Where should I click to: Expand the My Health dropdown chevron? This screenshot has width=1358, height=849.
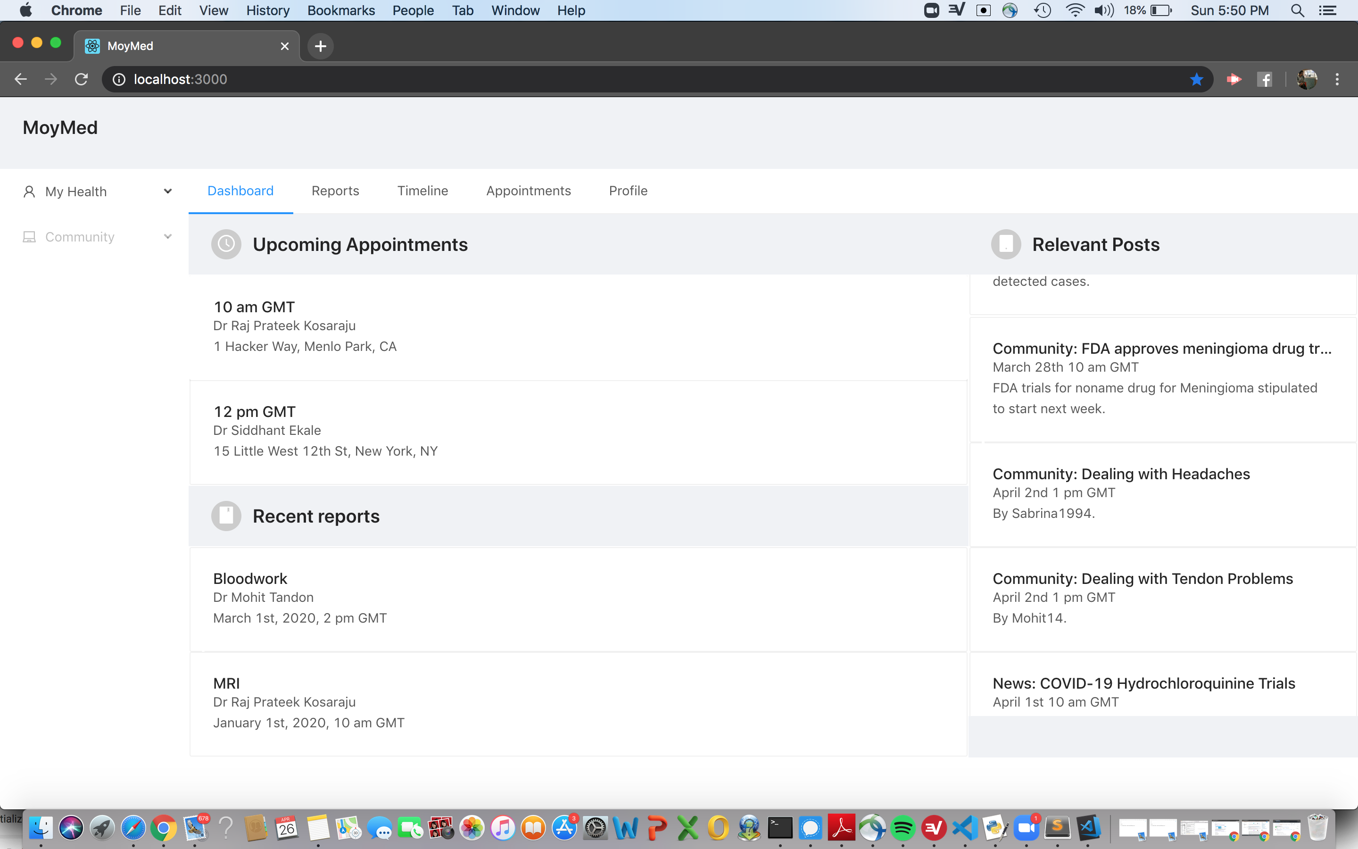[x=167, y=191]
